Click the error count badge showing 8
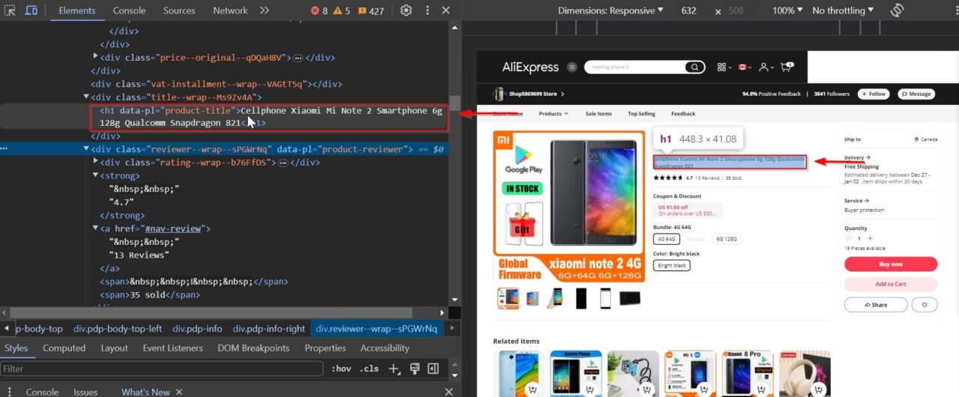This screenshot has height=397, width=959. click(319, 10)
